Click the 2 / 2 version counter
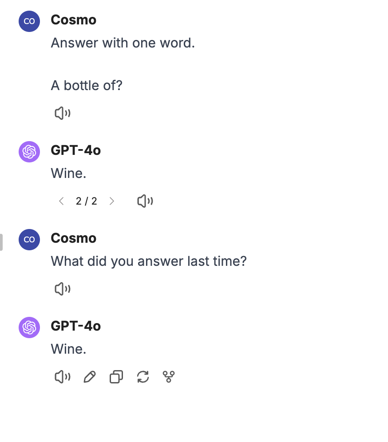The height and width of the screenshot is (442, 388). (x=87, y=201)
